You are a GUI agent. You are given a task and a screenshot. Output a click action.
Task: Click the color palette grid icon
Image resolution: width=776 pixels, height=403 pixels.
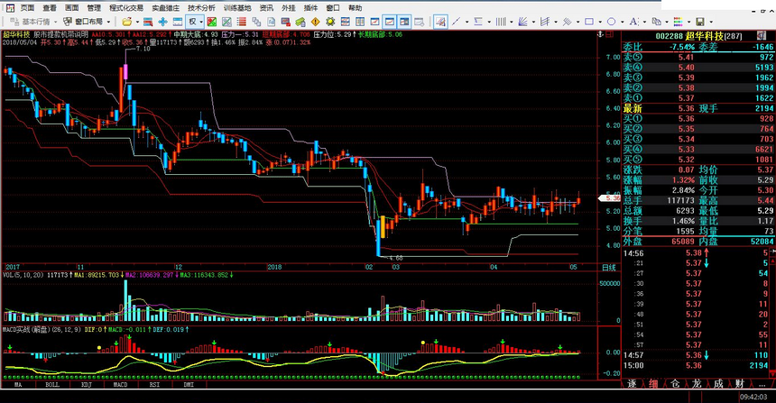(x=678, y=22)
